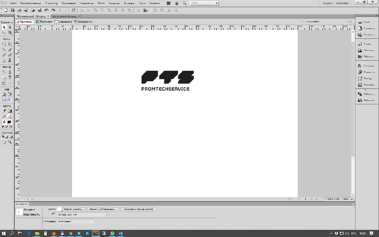Screen dimensions: 379x237
Task: Click the Undo arrow in the toolbar
Action: (x=46, y=10)
